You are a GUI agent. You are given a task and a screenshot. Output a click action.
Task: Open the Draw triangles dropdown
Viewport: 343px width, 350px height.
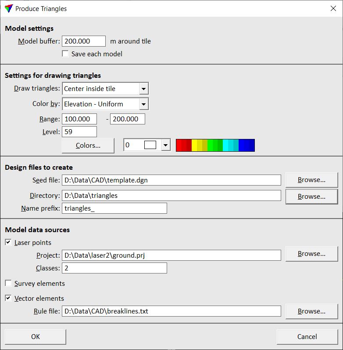pyautogui.click(x=143, y=88)
